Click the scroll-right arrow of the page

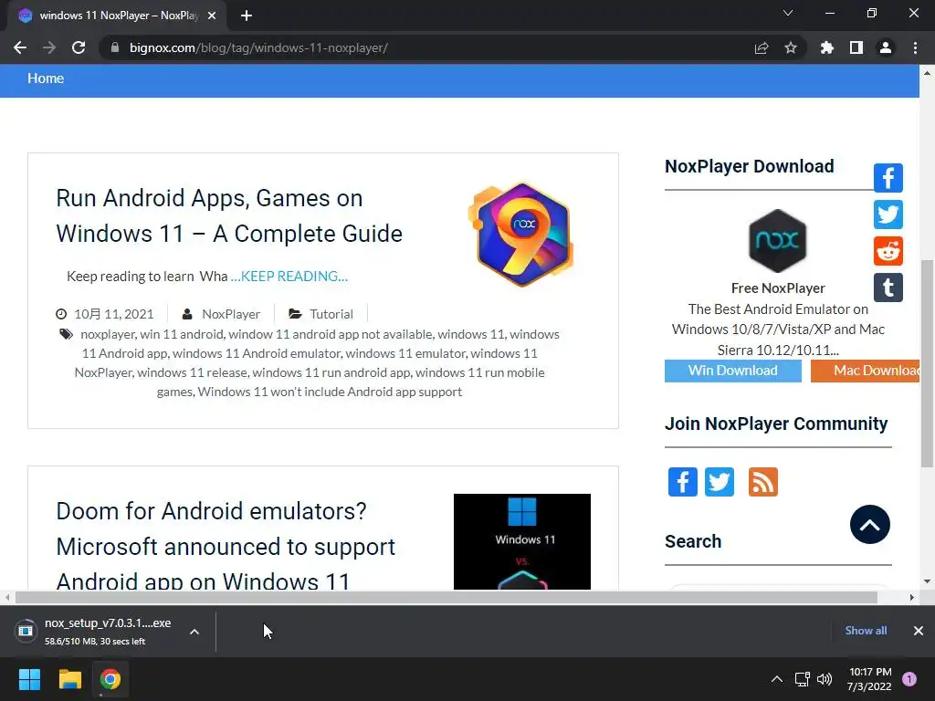tap(912, 597)
